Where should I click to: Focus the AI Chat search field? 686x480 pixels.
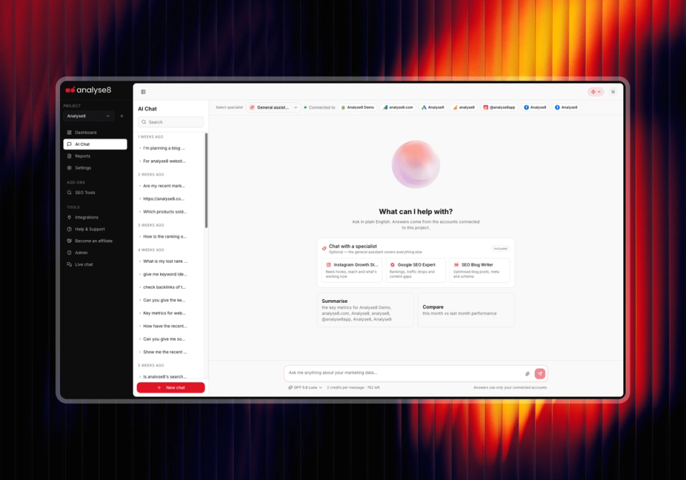click(171, 122)
